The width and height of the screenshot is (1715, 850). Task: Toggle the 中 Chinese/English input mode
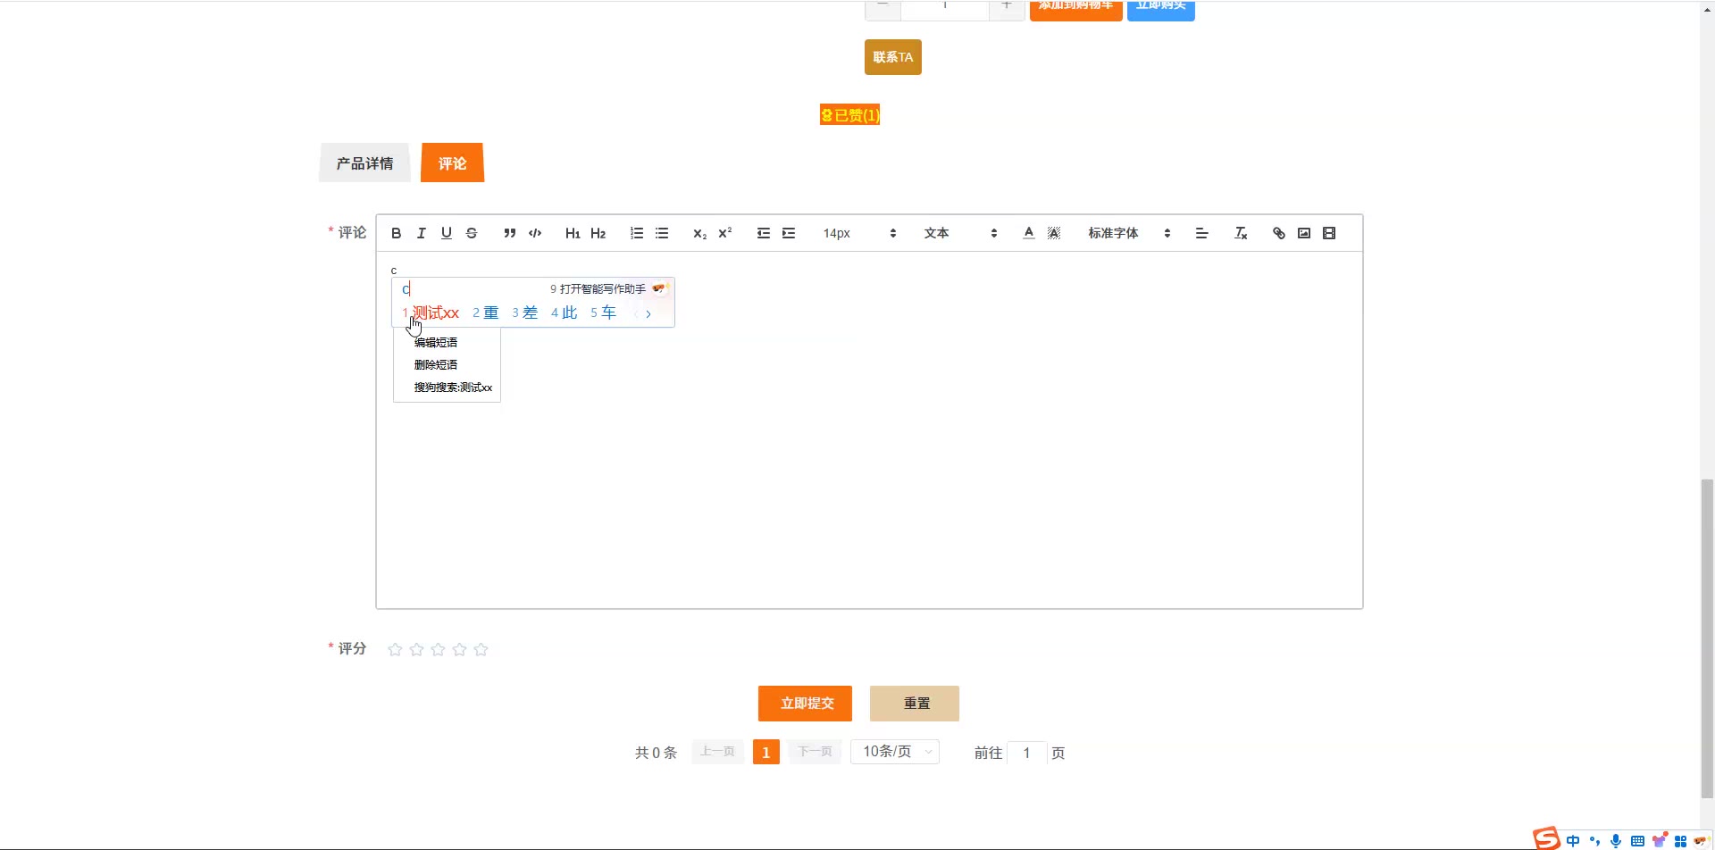pyautogui.click(x=1573, y=841)
